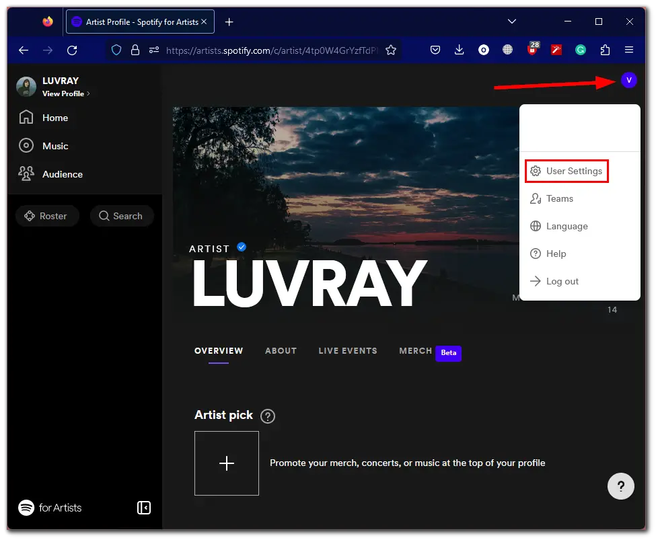The image size is (658, 542).
Task: Open the Pocket save icon
Action: pyautogui.click(x=435, y=50)
